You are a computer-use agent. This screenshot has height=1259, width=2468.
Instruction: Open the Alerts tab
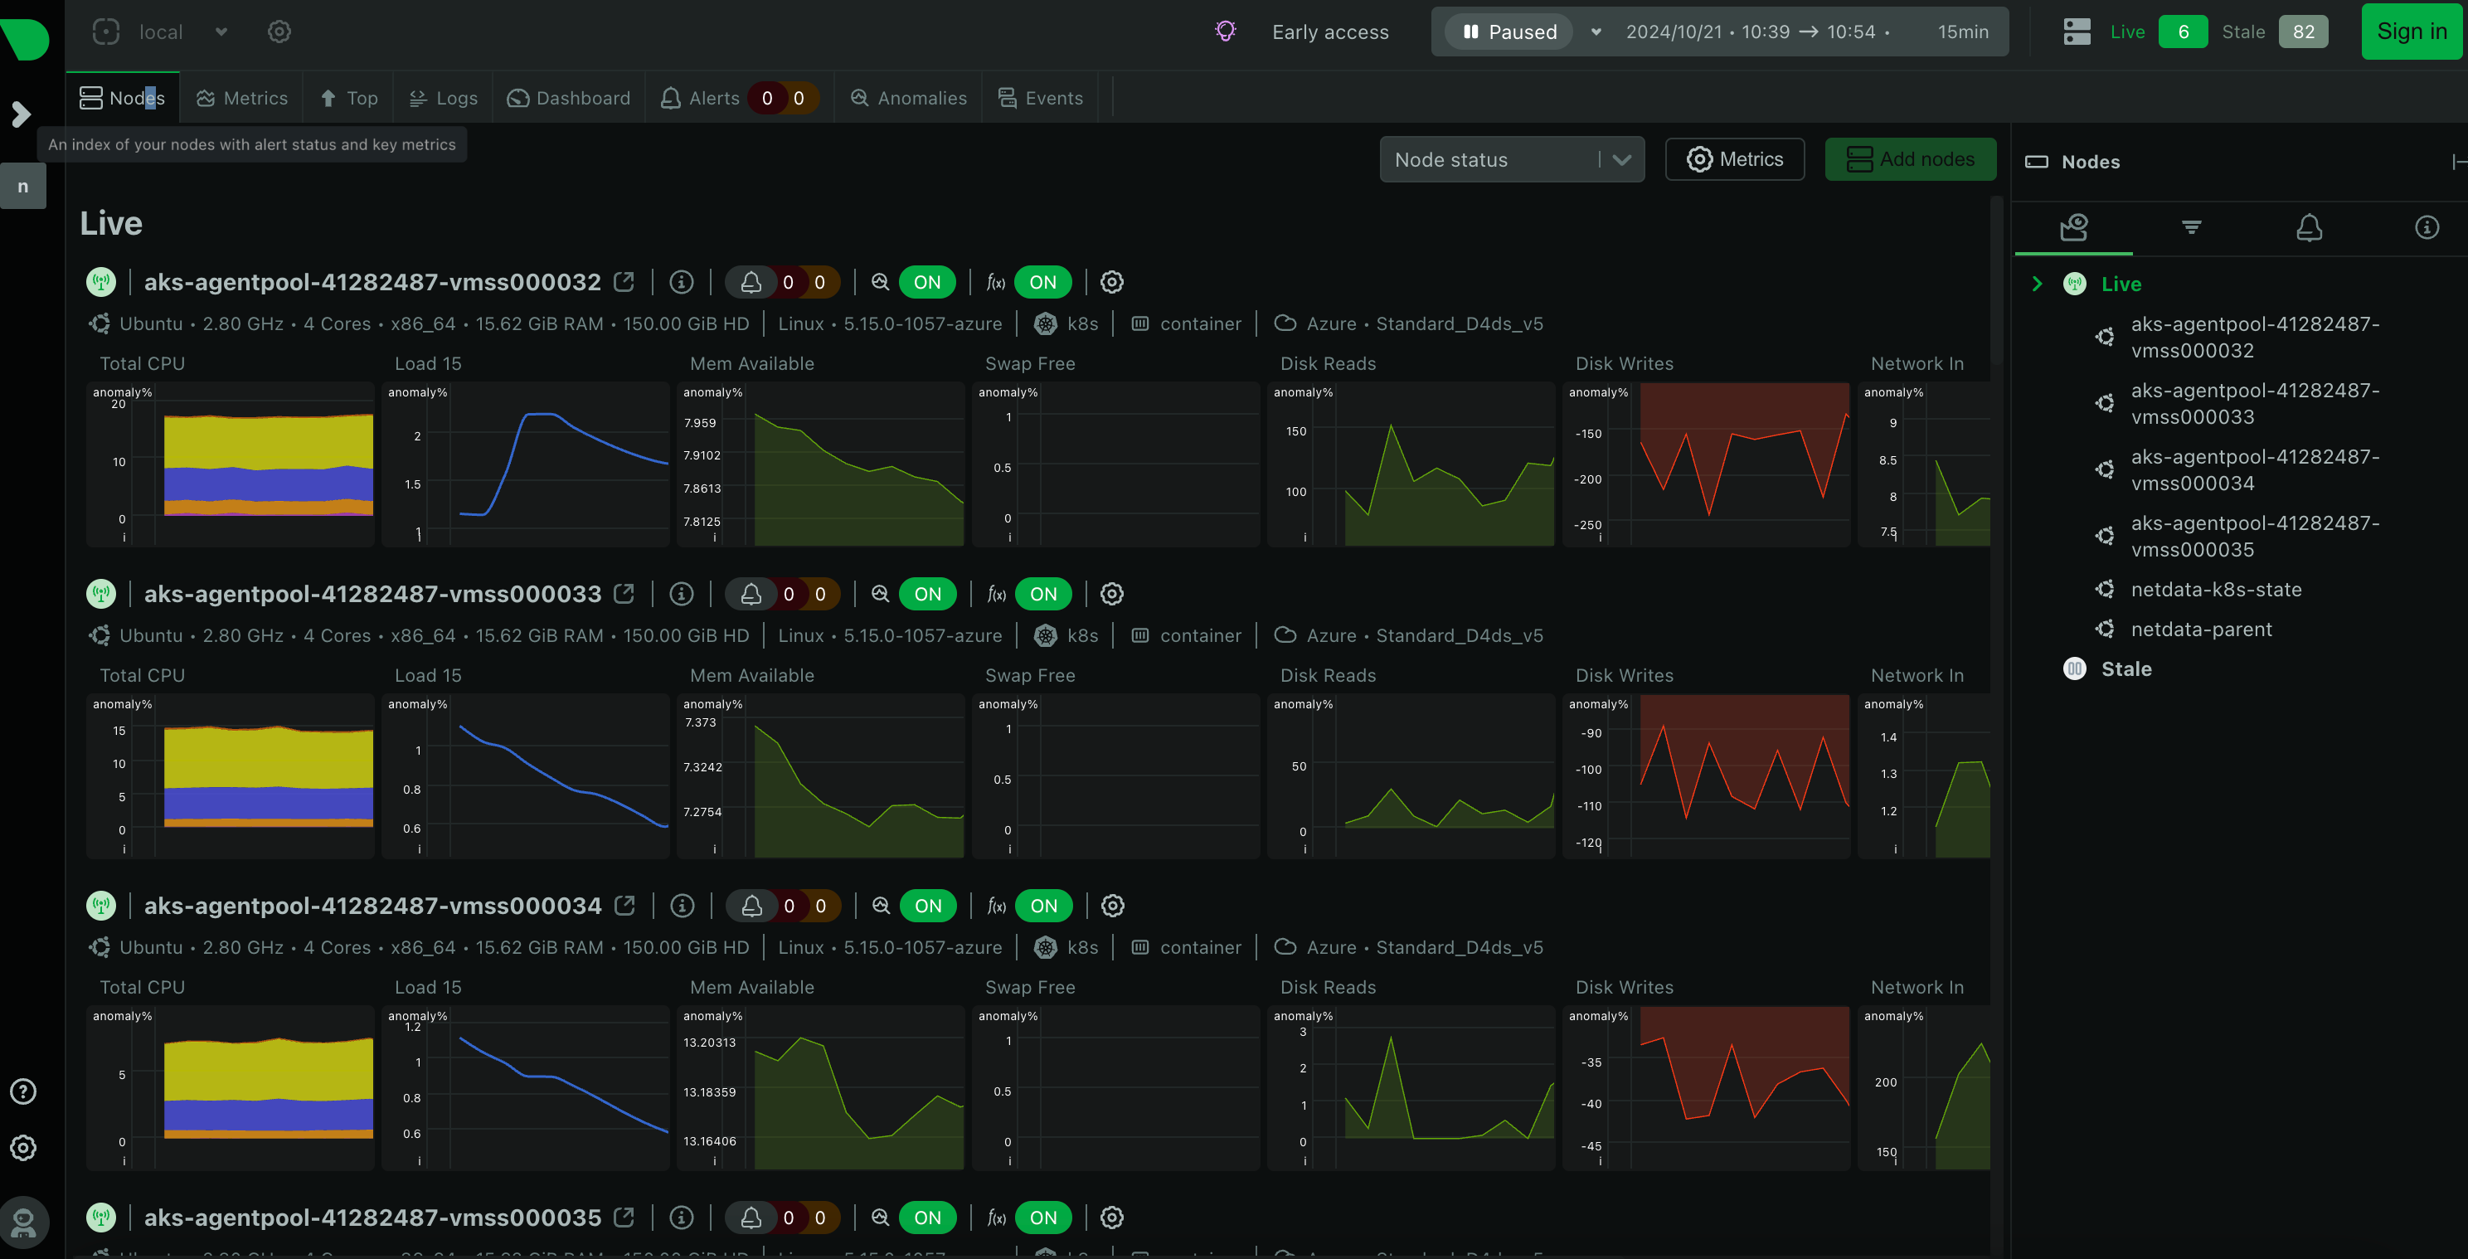point(739,98)
